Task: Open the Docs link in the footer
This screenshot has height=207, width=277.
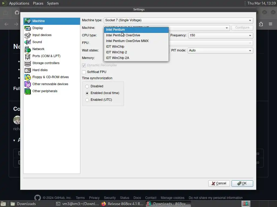Action: click(x=137, y=198)
